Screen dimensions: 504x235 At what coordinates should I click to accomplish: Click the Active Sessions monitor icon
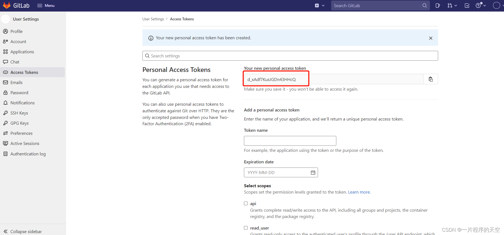5,143
